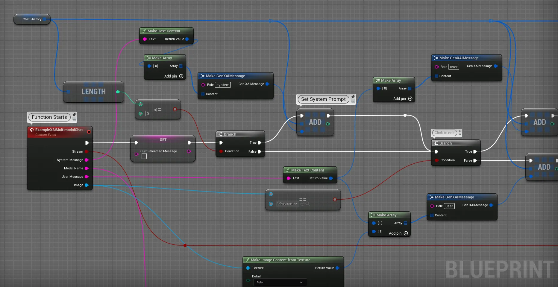Click the reroute node on the white exec wire

pos(405,115)
